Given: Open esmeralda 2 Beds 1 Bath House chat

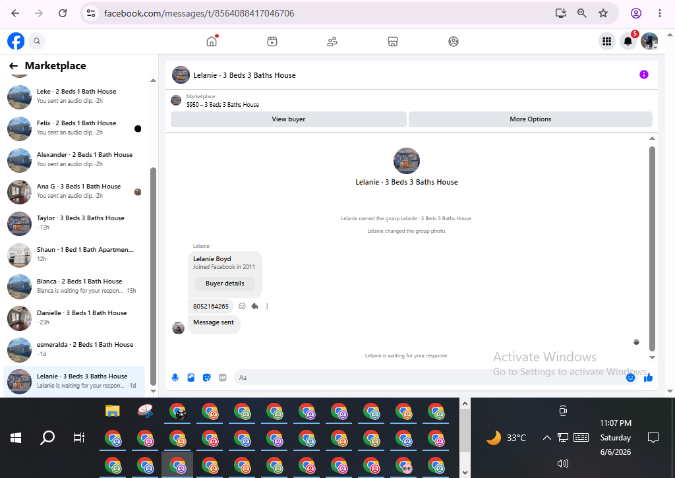Looking at the screenshot, I should tap(74, 349).
